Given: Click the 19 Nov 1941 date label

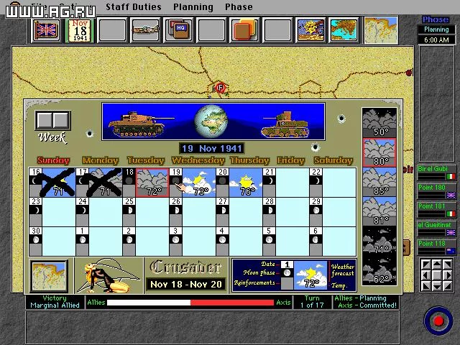Looking at the screenshot, I should pyautogui.click(x=212, y=149).
